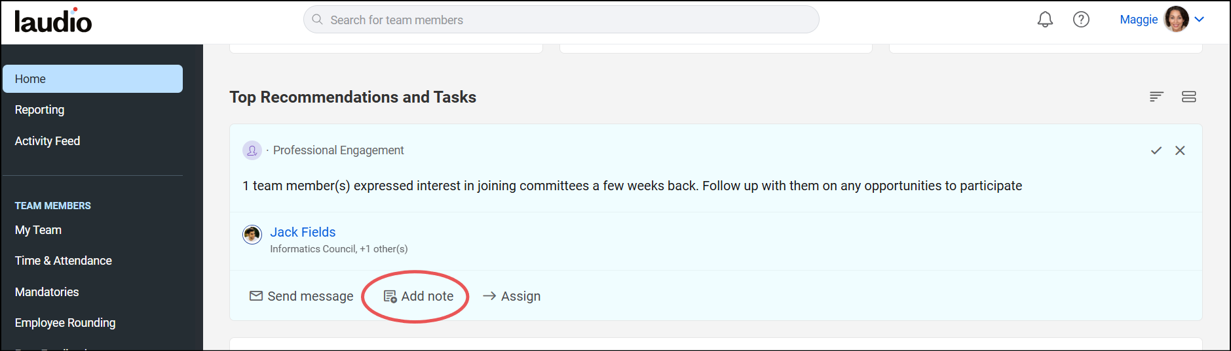
Task: Open the help question mark icon
Action: (1081, 20)
